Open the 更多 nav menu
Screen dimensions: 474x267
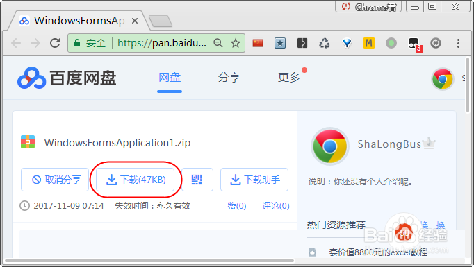pyautogui.click(x=289, y=78)
